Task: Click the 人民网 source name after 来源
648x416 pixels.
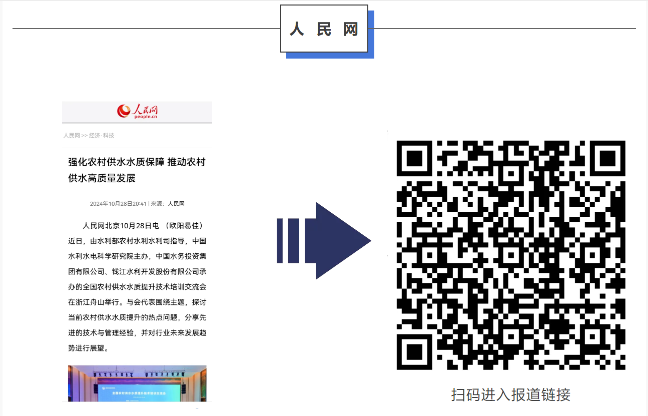Action: [x=176, y=204]
